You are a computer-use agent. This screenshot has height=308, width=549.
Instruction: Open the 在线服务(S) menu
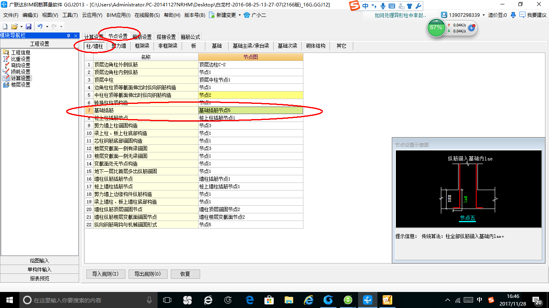[147, 15]
